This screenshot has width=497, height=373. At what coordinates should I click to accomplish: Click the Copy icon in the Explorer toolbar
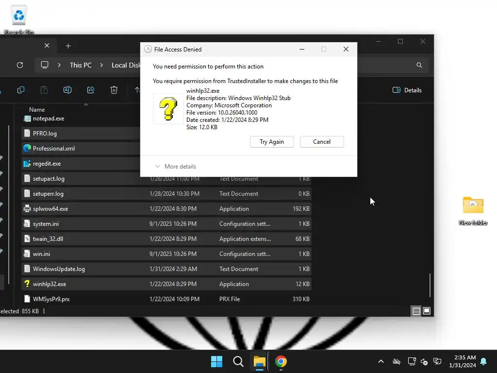(21, 90)
